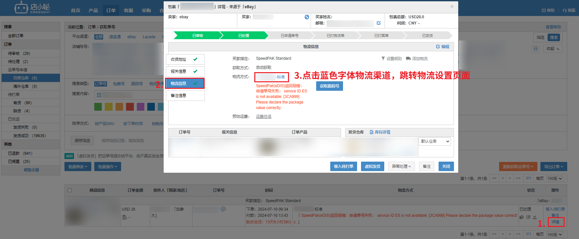Open the 批量修改 dropdown

tap(78, 167)
